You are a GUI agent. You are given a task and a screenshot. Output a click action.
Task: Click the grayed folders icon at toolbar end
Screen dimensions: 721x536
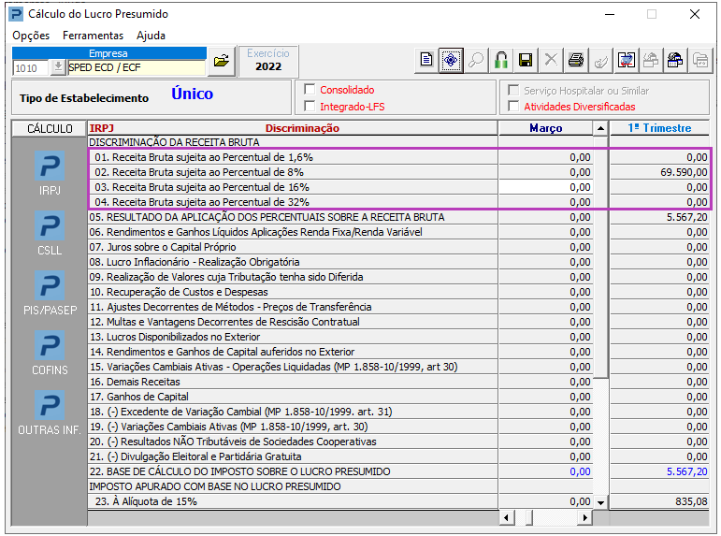pyautogui.click(x=700, y=60)
